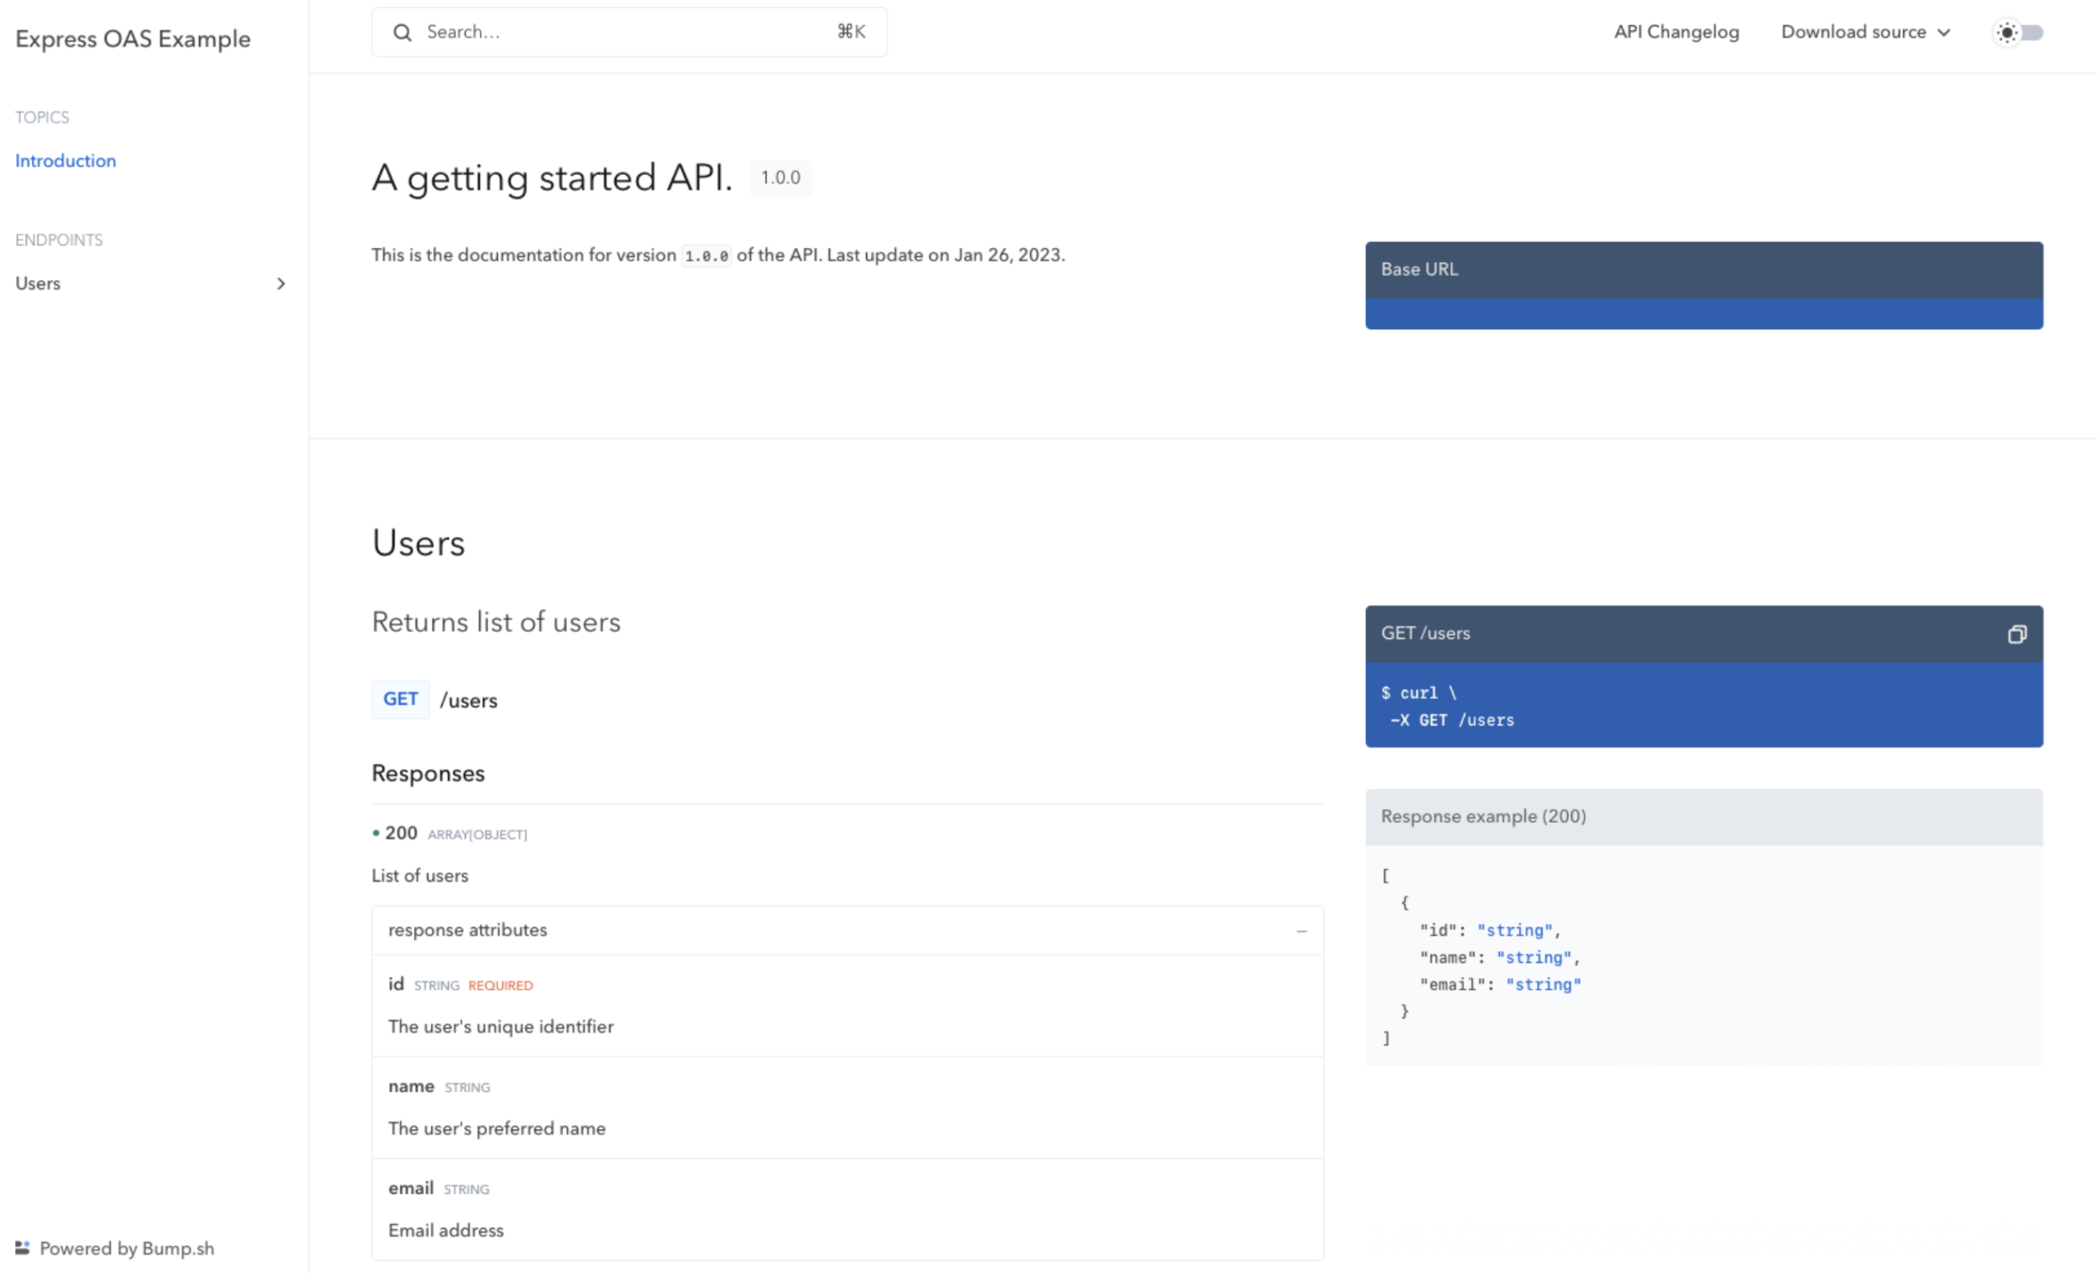The image size is (2097, 1273).
Task: Open API Changelog
Action: pyautogui.click(x=1675, y=32)
